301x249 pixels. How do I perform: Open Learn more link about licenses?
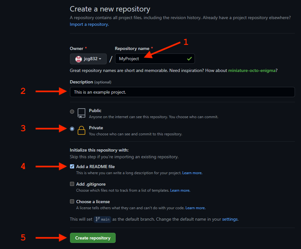(196, 208)
